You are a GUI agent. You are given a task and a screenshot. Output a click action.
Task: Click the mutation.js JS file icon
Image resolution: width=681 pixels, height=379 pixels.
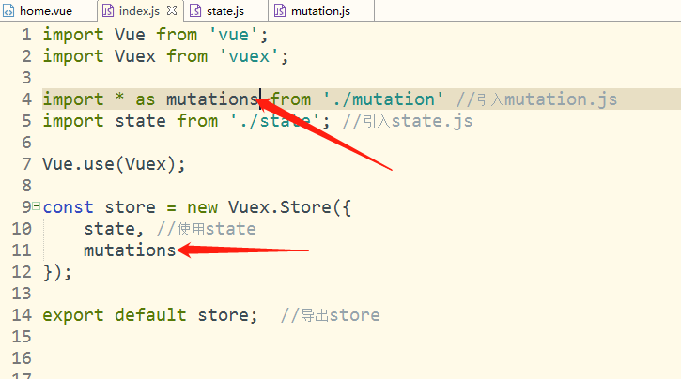[x=280, y=11]
